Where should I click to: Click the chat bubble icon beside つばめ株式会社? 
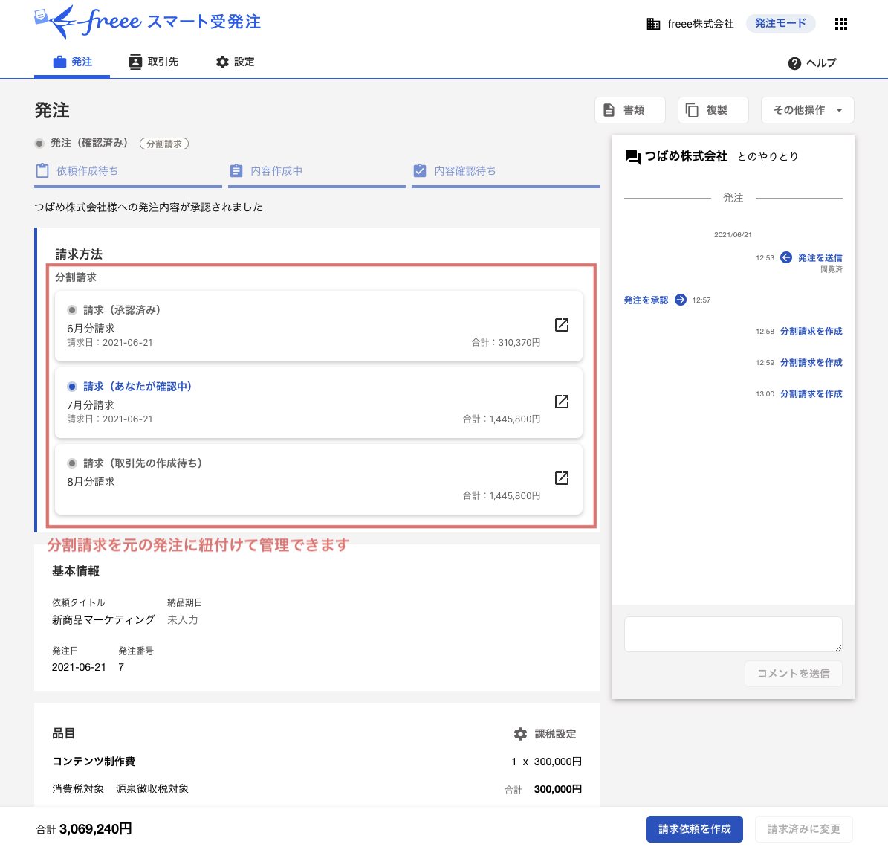632,156
